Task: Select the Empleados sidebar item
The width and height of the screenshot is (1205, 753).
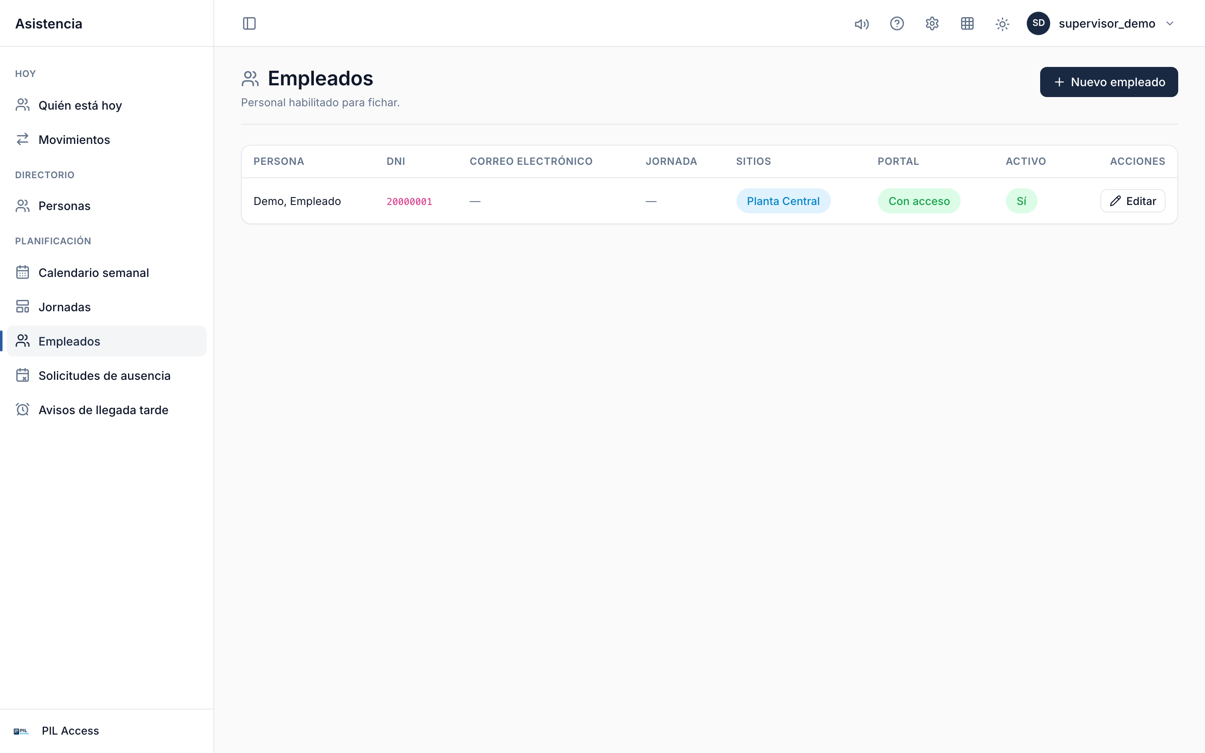Action: tap(107, 341)
